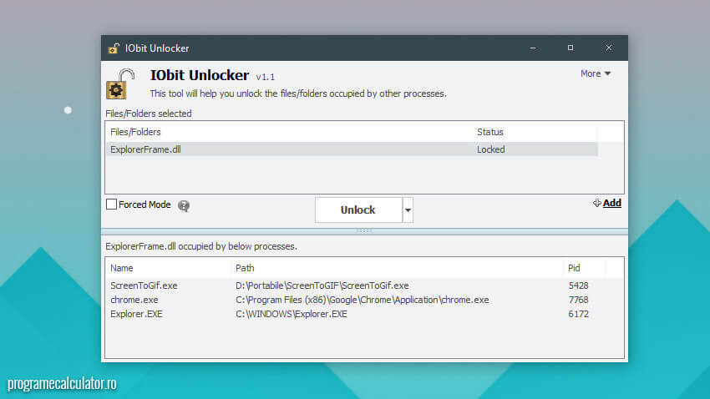Viewport: 710px width, 399px height.
Task: Click the title bar padlock icon
Action: [x=114, y=48]
